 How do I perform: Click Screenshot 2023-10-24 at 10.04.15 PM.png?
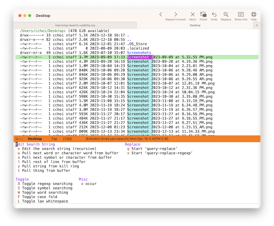171,92
